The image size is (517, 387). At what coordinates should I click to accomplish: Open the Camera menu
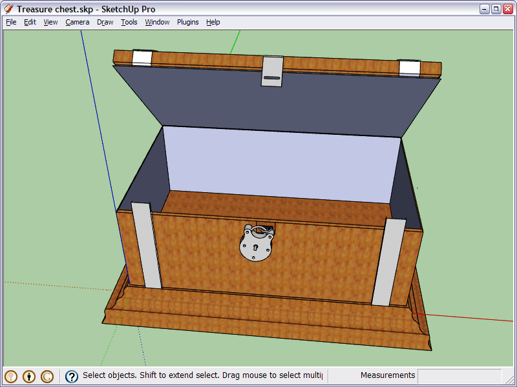[x=77, y=22]
